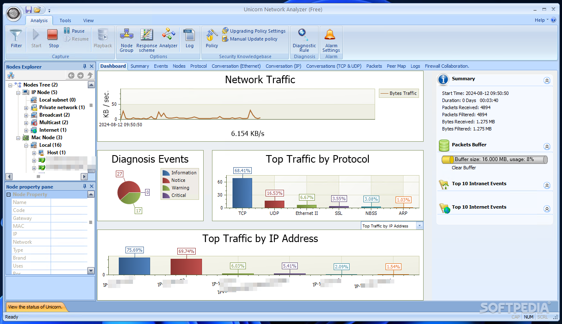Open the Protocol tab

click(x=199, y=66)
